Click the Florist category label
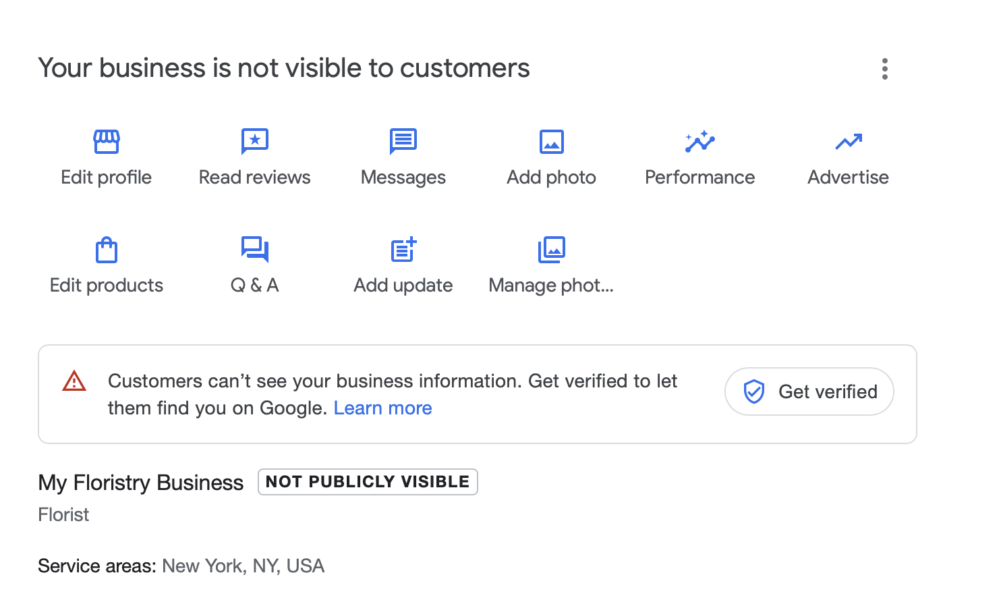The height and width of the screenshot is (598, 1001). 63,514
